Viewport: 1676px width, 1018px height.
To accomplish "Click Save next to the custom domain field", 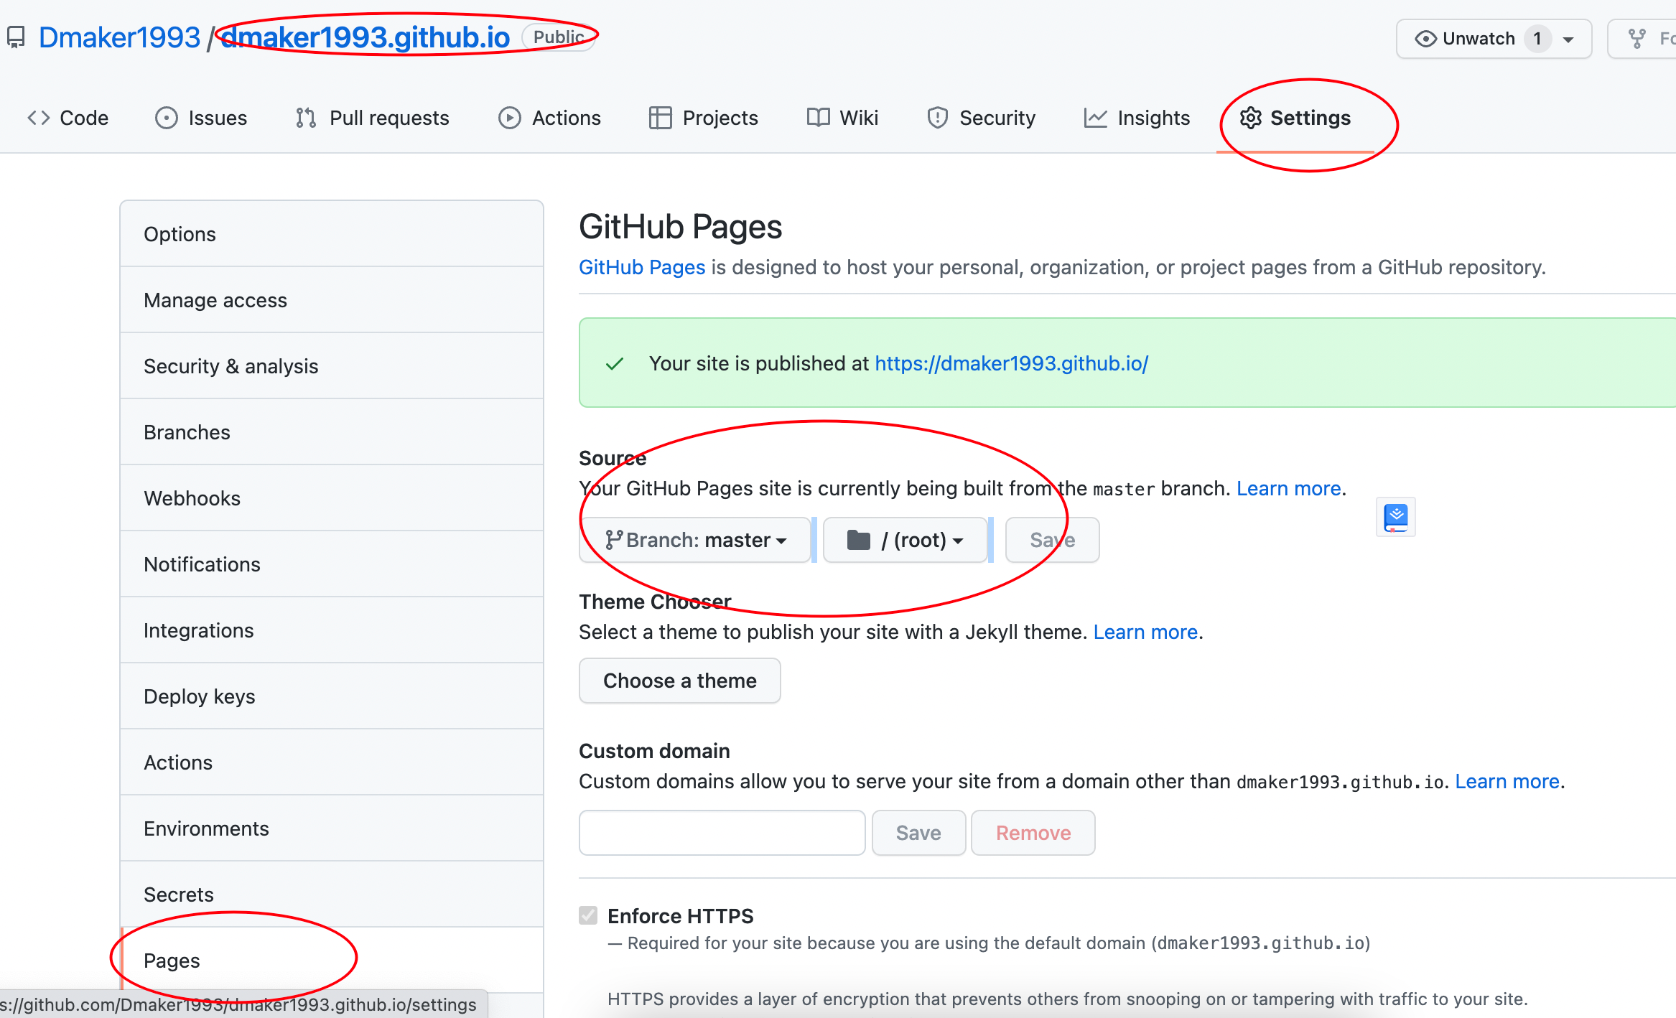I will click(918, 833).
